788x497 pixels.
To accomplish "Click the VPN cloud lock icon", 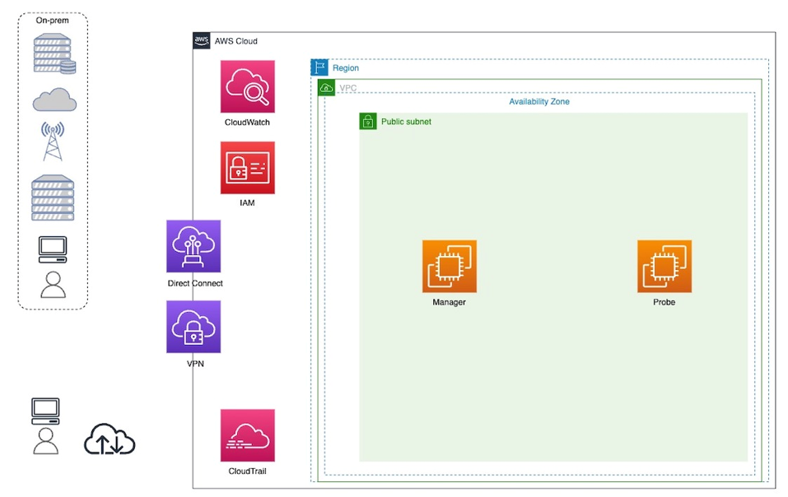I will 194,327.
